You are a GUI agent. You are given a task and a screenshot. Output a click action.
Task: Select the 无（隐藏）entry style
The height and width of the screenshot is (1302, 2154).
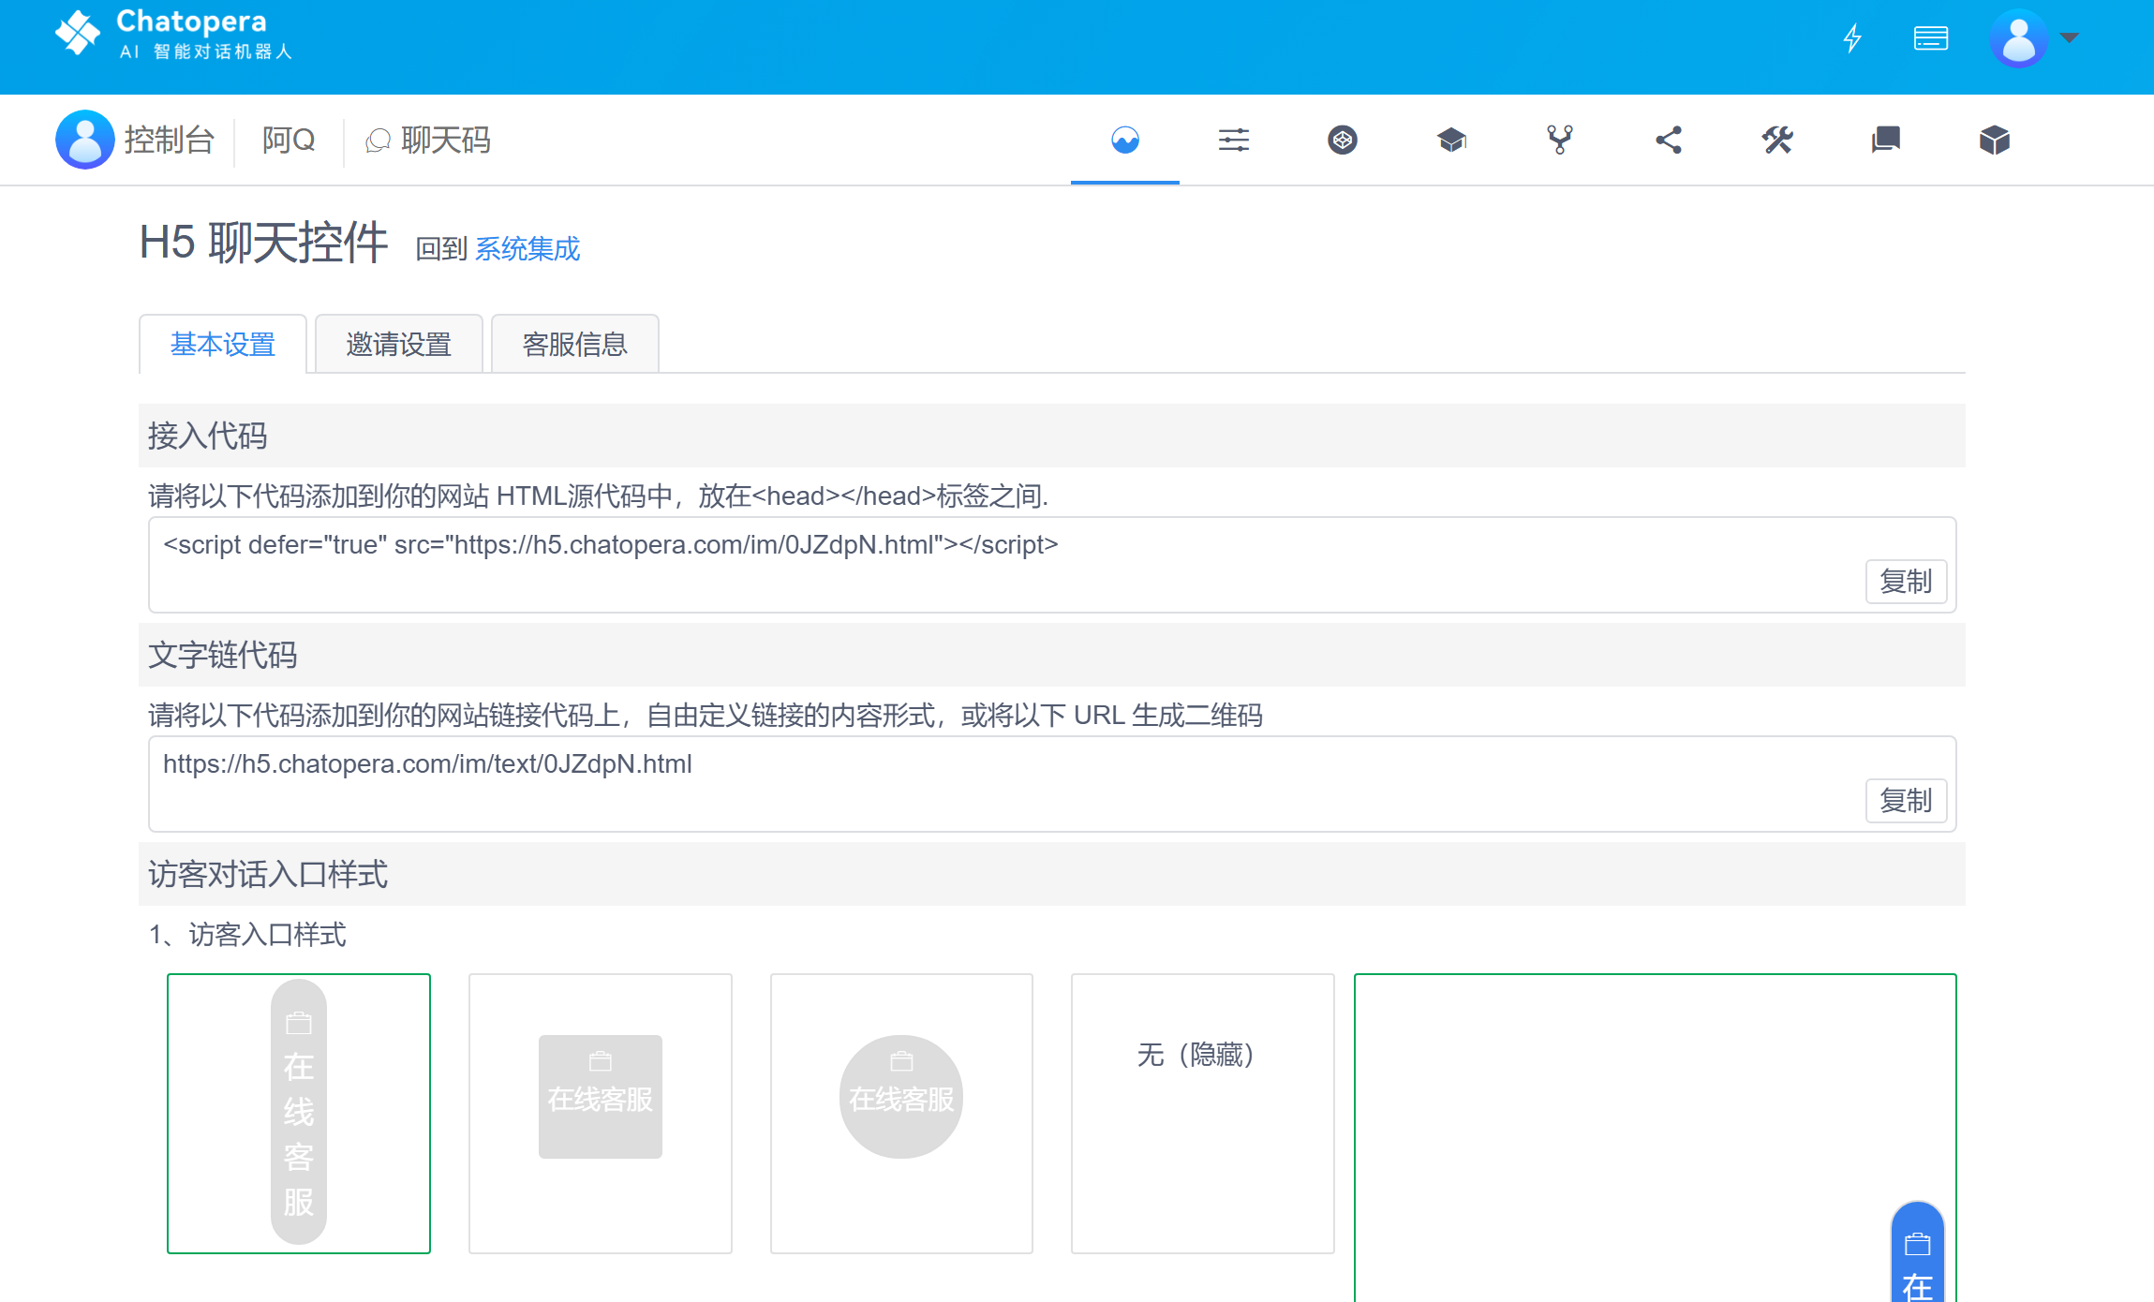tap(1203, 1113)
